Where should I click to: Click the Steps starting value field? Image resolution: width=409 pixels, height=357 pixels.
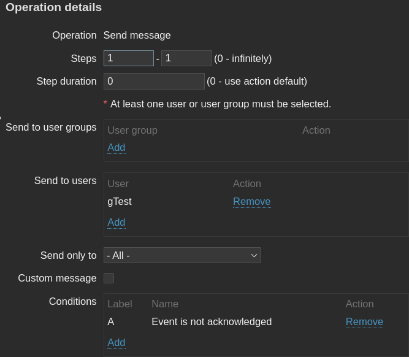click(128, 58)
